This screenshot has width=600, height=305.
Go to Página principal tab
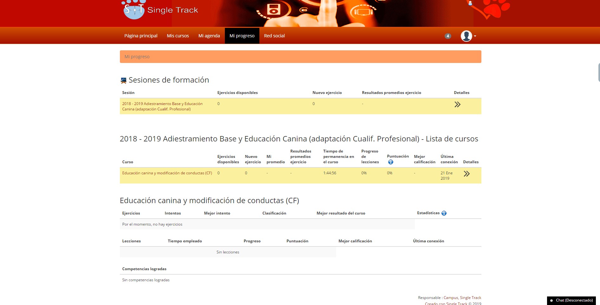[141, 36]
